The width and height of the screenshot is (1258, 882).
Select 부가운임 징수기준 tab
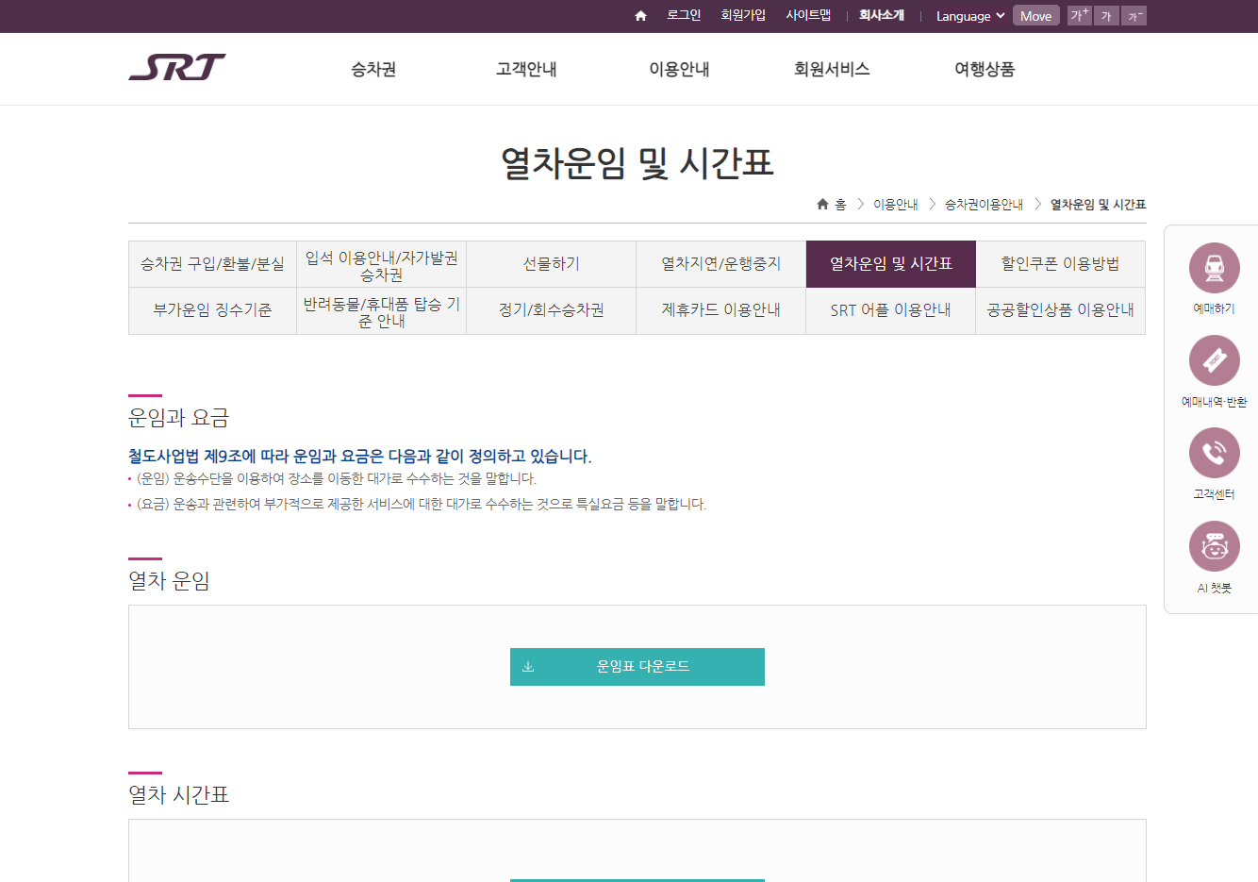(x=212, y=310)
